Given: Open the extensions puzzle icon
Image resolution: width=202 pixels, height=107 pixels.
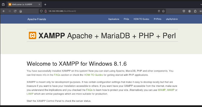Looking at the screenshot, I should (195, 11).
